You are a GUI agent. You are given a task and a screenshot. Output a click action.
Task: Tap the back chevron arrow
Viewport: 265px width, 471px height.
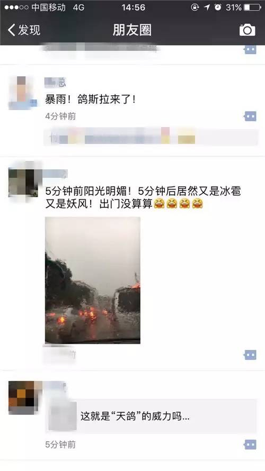(x=12, y=30)
